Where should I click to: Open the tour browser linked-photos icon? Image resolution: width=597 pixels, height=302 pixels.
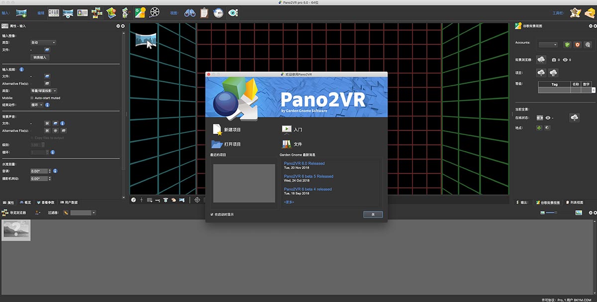[x=97, y=12]
